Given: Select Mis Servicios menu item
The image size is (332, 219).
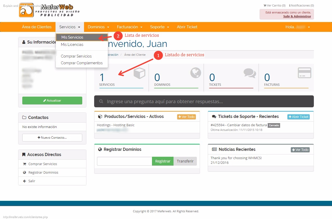Looking at the screenshot, I should tap(72, 37).
